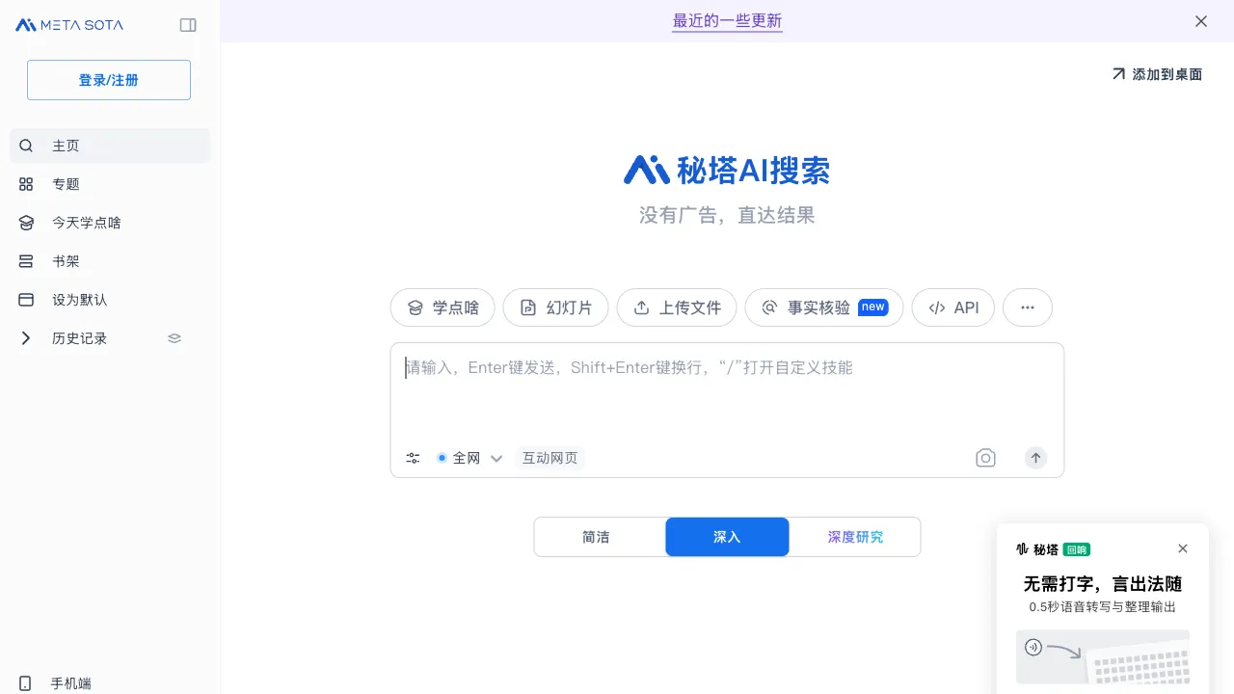
Task: Click the camera image search icon
Action: click(x=985, y=458)
